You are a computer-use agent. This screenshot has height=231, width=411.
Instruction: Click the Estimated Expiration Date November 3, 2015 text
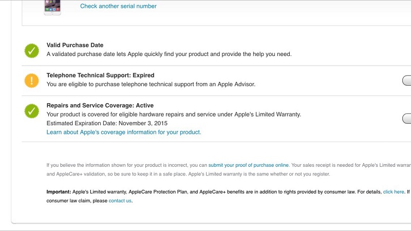pos(107,123)
